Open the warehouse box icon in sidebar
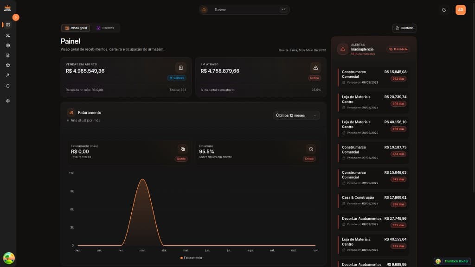 click(8, 65)
